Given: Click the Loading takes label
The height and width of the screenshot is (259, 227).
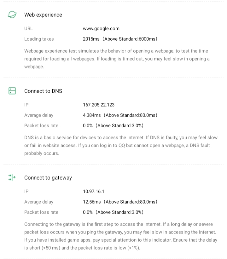Looking at the screenshot, I should tap(39, 39).
